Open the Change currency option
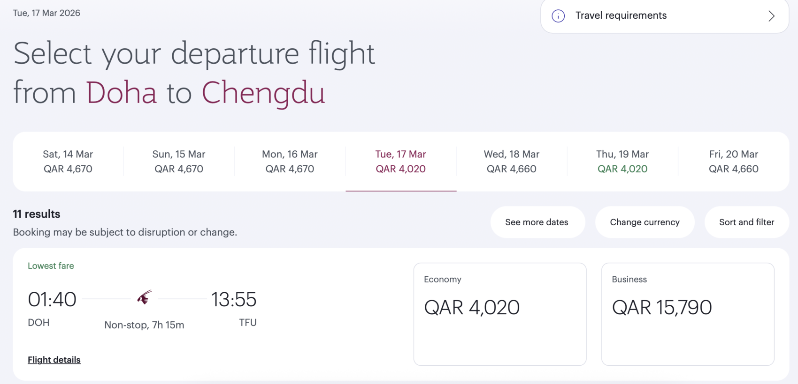The height and width of the screenshot is (384, 798). [645, 222]
